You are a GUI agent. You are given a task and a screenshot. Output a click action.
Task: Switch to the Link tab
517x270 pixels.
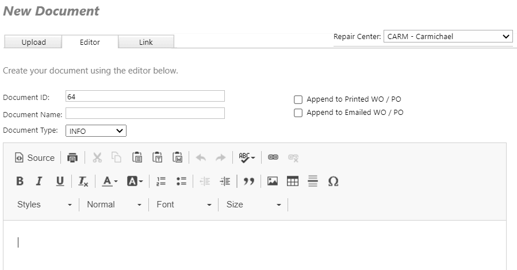[x=146, y=42]
